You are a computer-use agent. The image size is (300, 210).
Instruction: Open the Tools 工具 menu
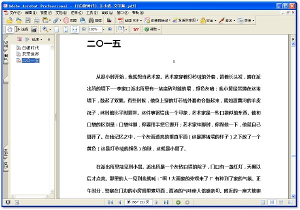(92, 13)
